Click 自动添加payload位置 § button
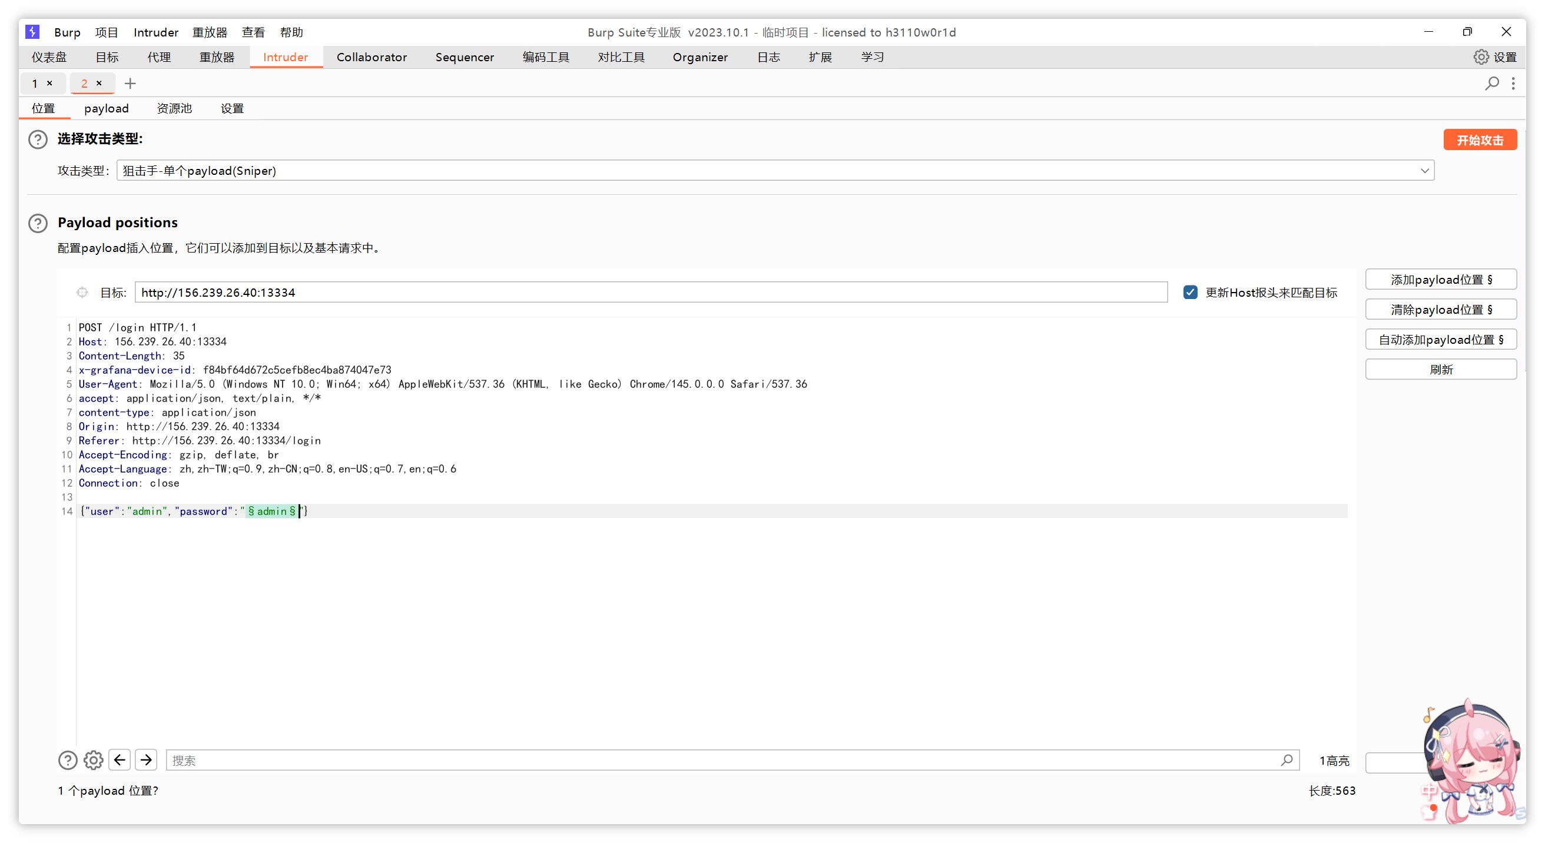Viewport: 1545px width, 843px height. pyautogui.click(x=1440, y=339)
